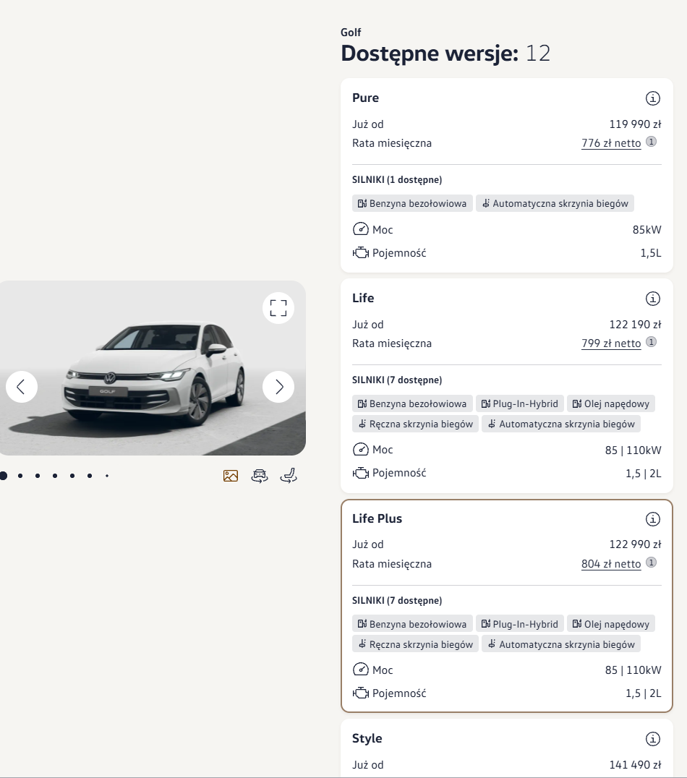The width and height of the screenshot is (687, 778).
Task: Click Life's Ręczna skrzynia biegów tag
Action: pos(416,424)
